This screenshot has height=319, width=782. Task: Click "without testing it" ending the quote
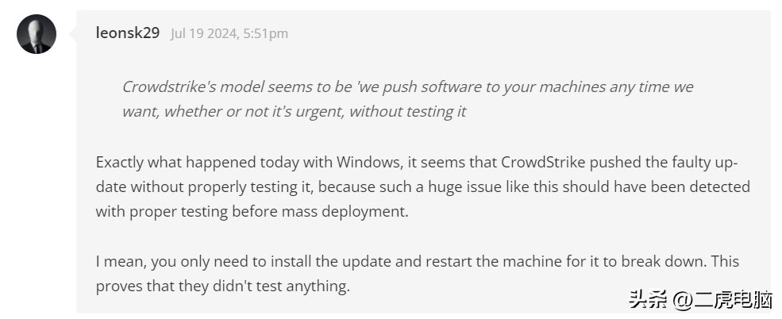(x=407, y=111)
